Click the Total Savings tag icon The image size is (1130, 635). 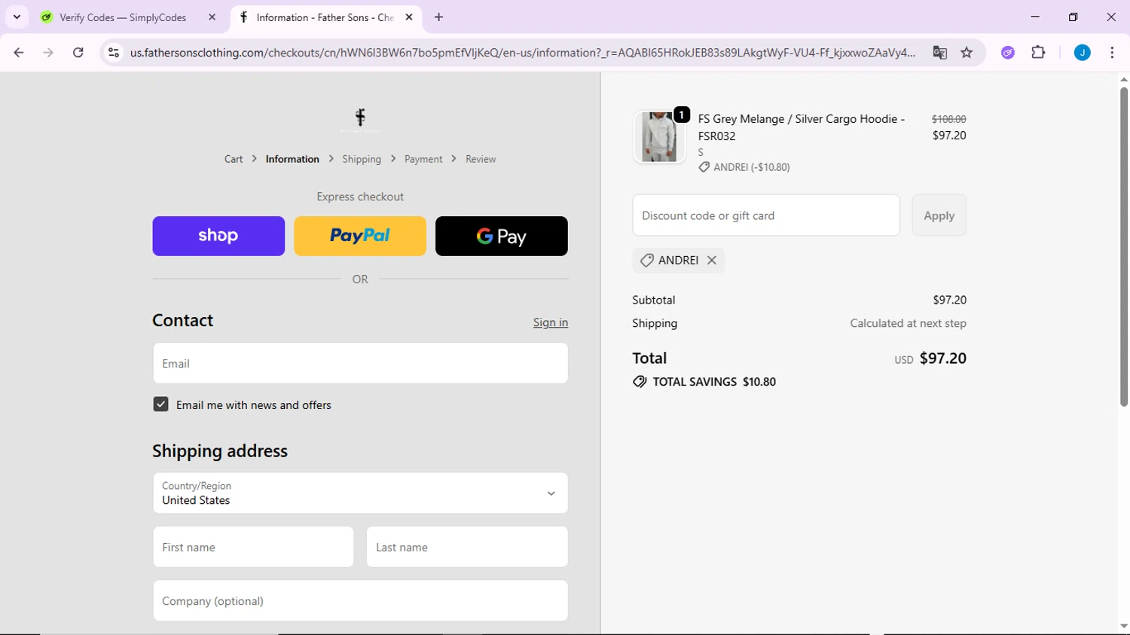[x=640, y=382]
